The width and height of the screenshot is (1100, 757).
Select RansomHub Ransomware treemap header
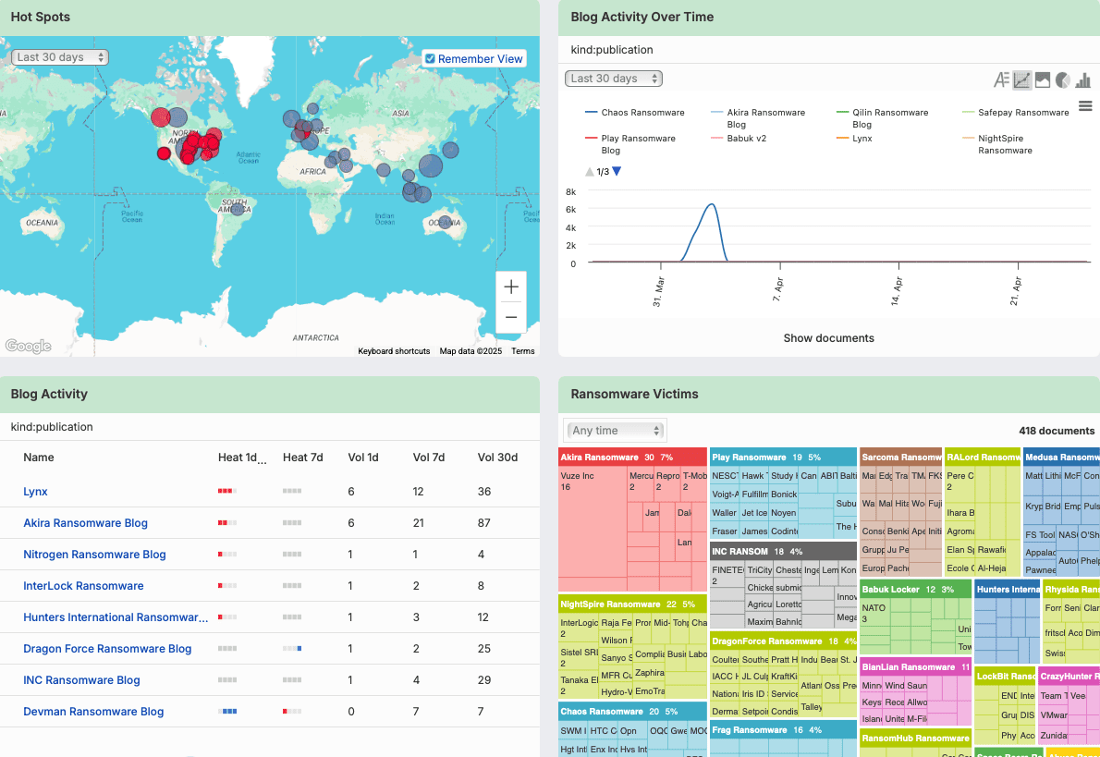pos(915,738)
